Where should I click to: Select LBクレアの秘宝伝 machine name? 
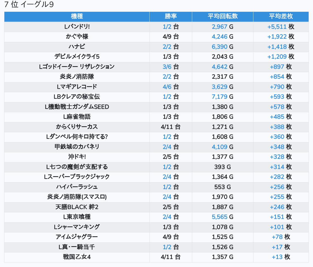(x=77, y=97)
